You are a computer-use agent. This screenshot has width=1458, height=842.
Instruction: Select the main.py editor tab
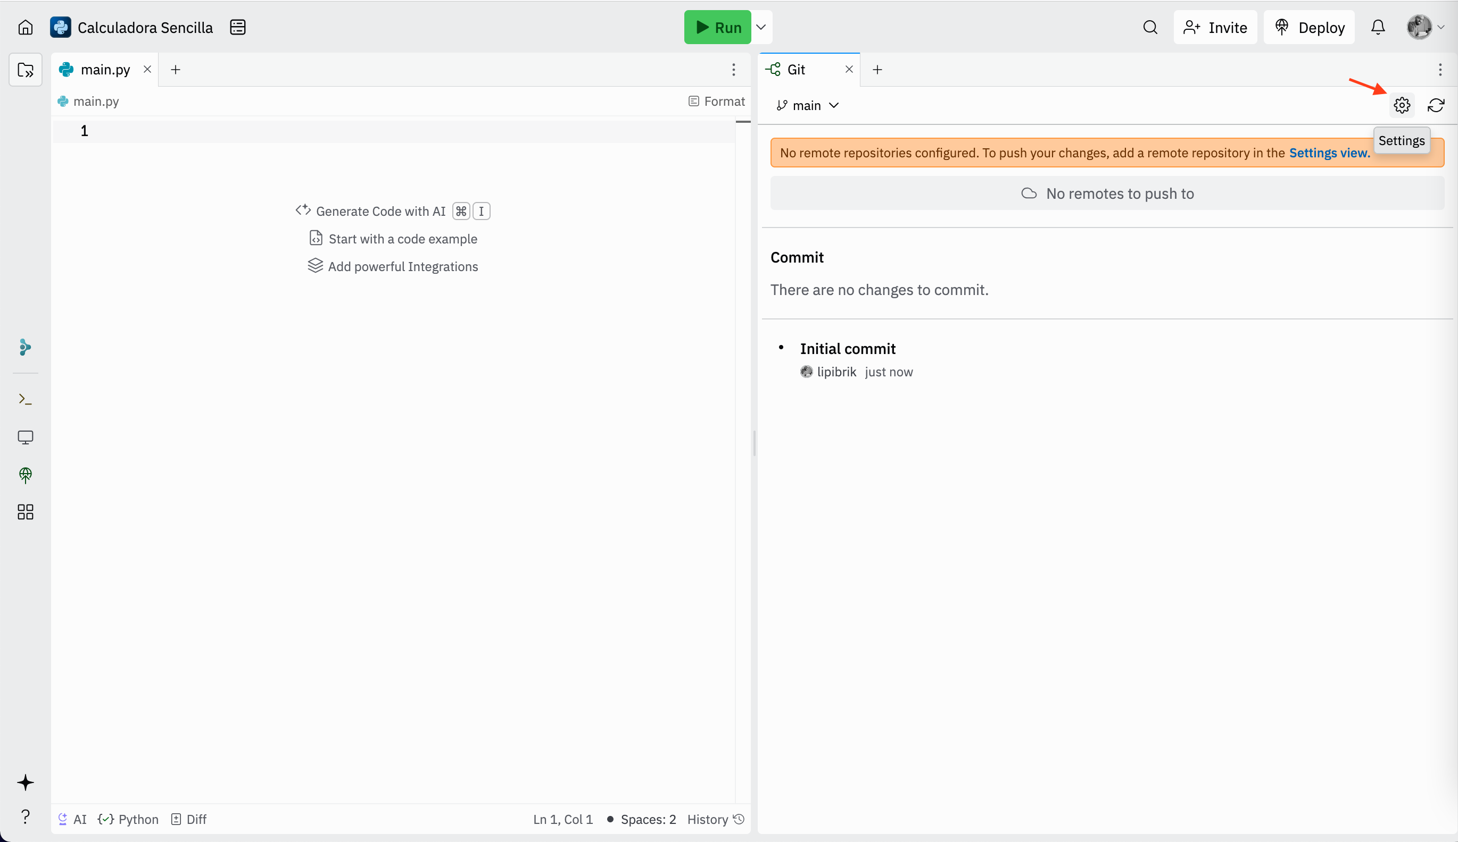pyautogui.click(x=103, y=69)
